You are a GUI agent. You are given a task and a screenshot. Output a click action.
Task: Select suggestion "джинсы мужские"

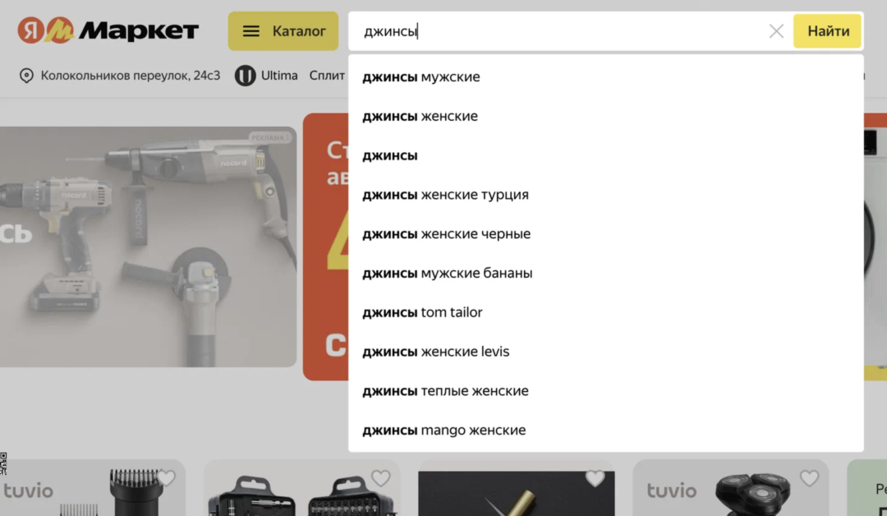point(421,77)
